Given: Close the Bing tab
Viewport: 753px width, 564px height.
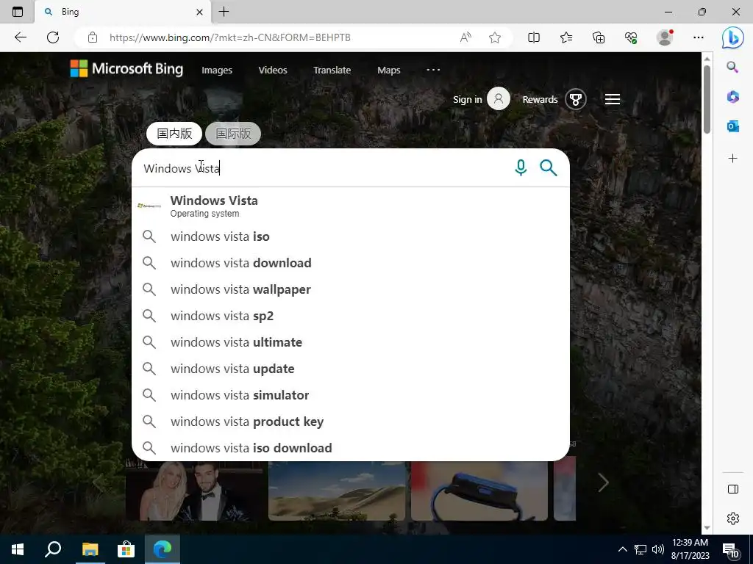Looking at the screenshot, I should [200, 12].
